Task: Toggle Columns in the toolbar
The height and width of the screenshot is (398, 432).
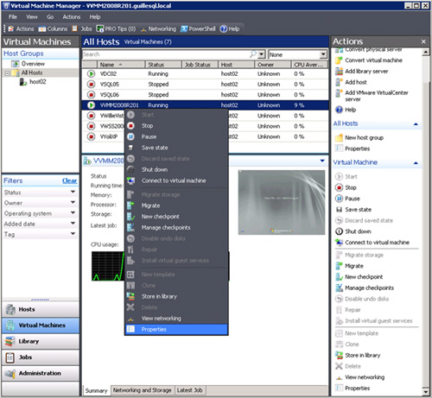Action: pyautogui.click(x=53, y=28)
